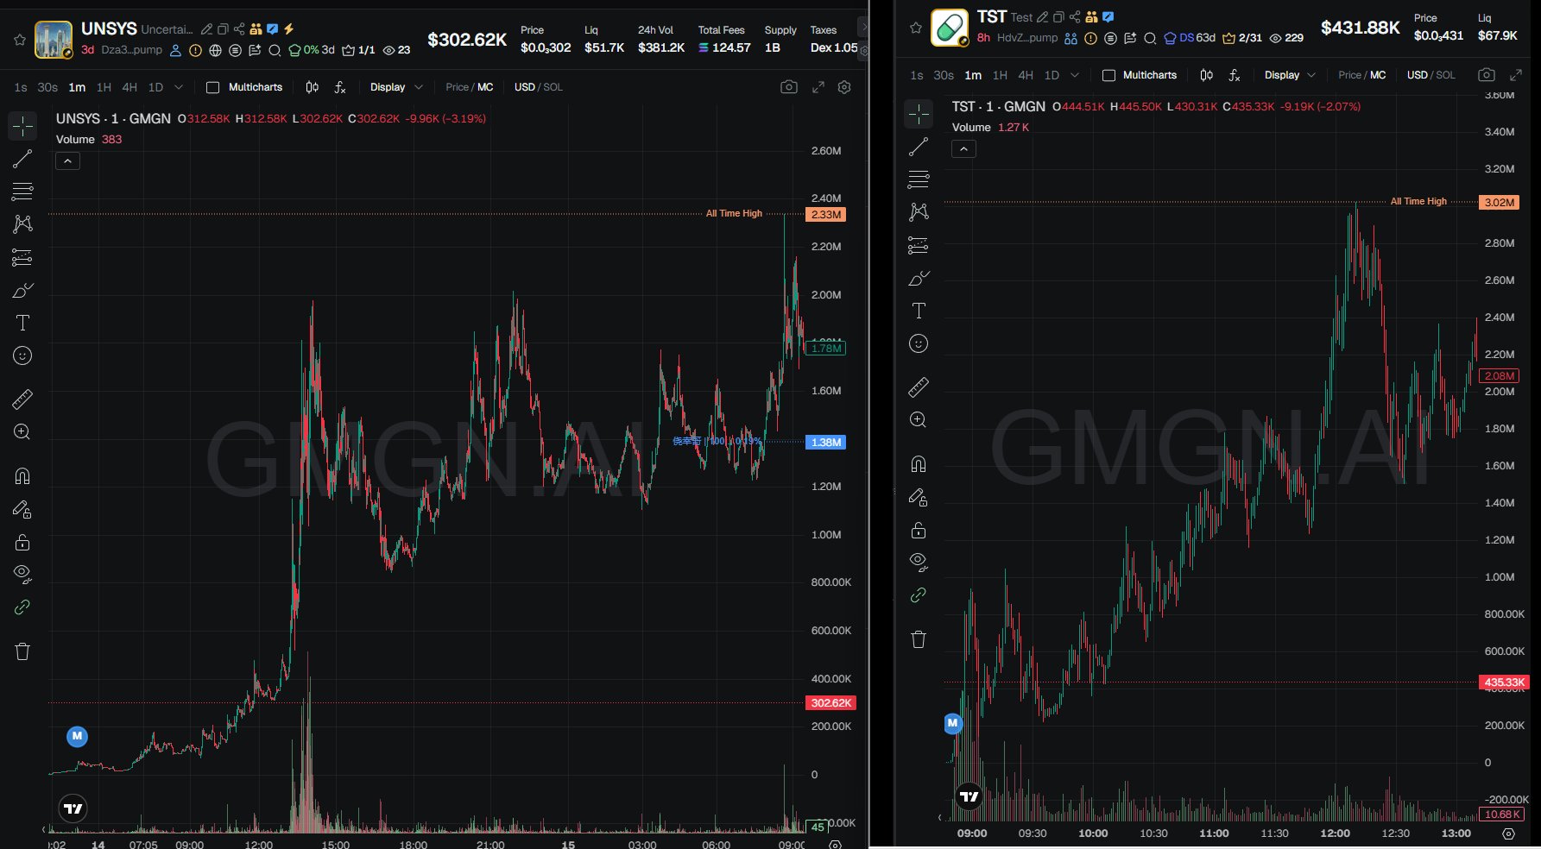The image size is (1541, 849).
Task: Copy the TST token address HdvZ...pump
Action: pos(1027,38)
